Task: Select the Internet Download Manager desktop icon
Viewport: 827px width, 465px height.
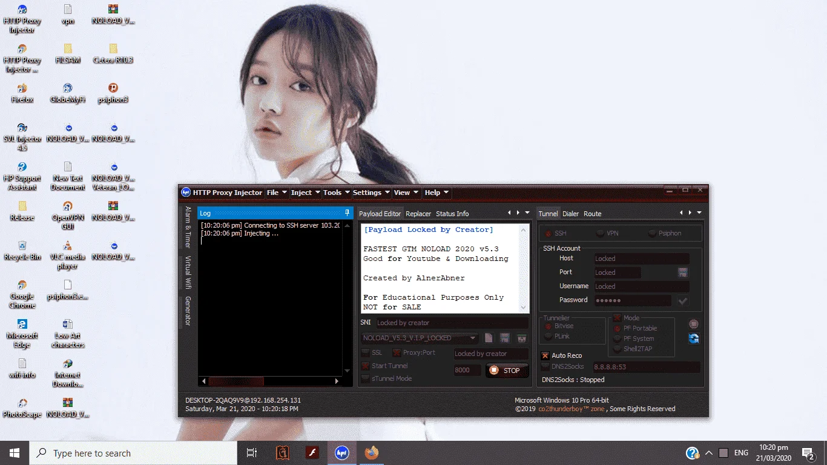Action: coord(67,373)
